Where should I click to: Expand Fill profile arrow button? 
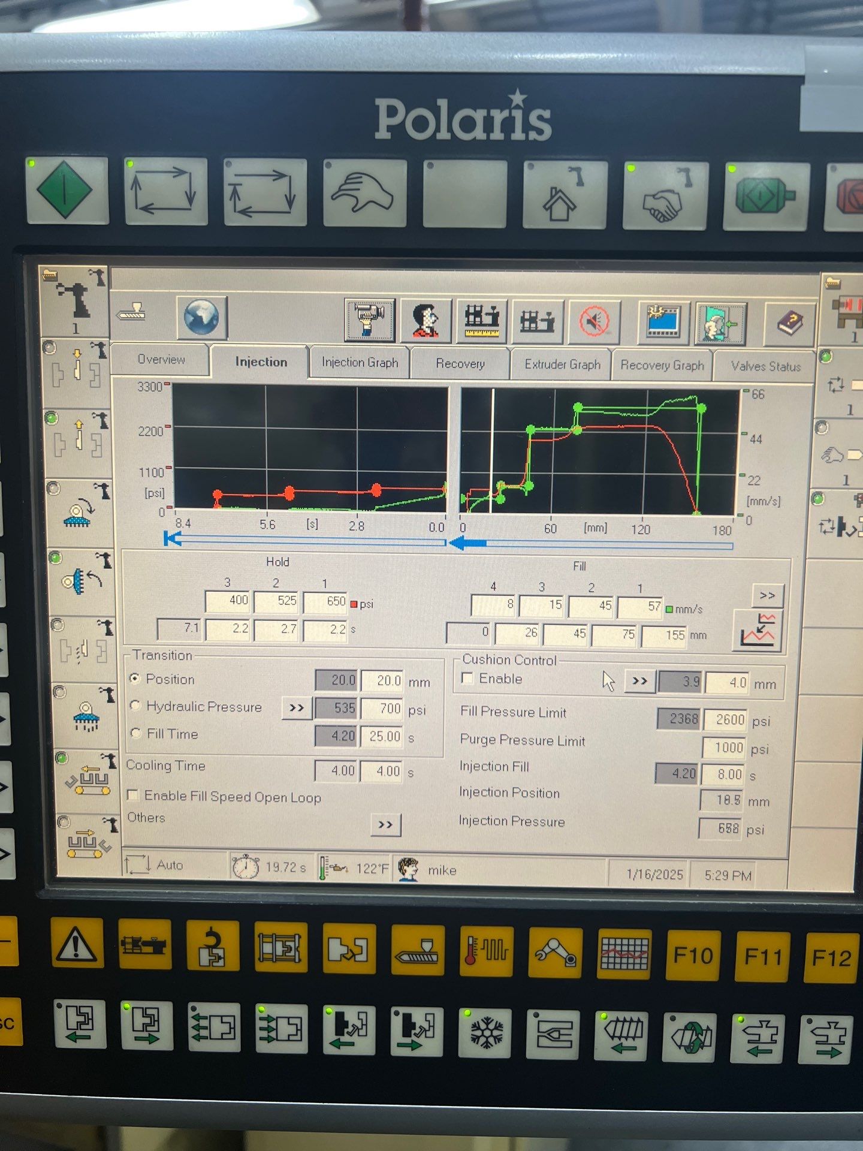pyautogui.click(x=768, y=596)
